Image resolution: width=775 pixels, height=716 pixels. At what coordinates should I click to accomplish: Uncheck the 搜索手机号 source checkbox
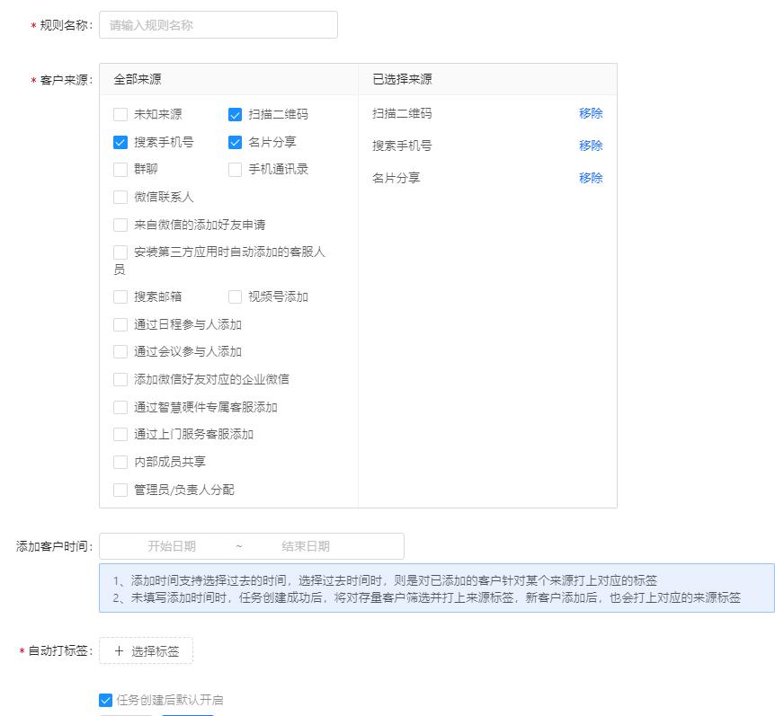click(120, 142)
